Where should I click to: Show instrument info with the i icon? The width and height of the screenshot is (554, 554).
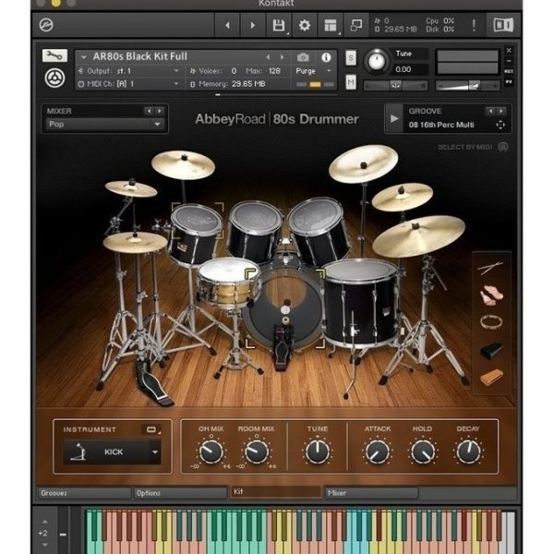click(326, 57)
